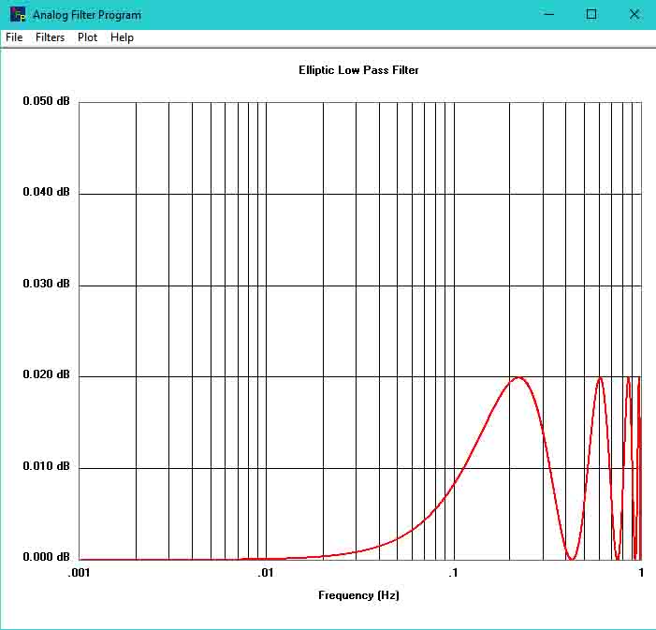This screenshot has width=656, height=630.
Task: Minimize the Analog Filter Program window
Action: pos(549,15)
